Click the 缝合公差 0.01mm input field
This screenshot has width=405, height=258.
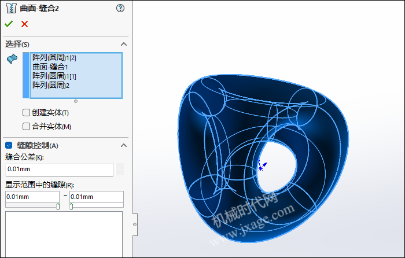[60, 169]
